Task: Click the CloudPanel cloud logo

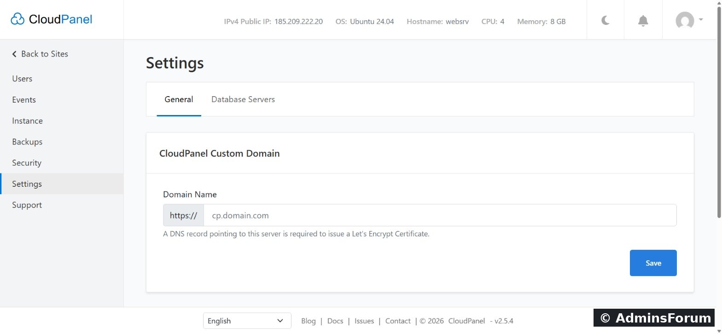Action: tap(51, 19)
